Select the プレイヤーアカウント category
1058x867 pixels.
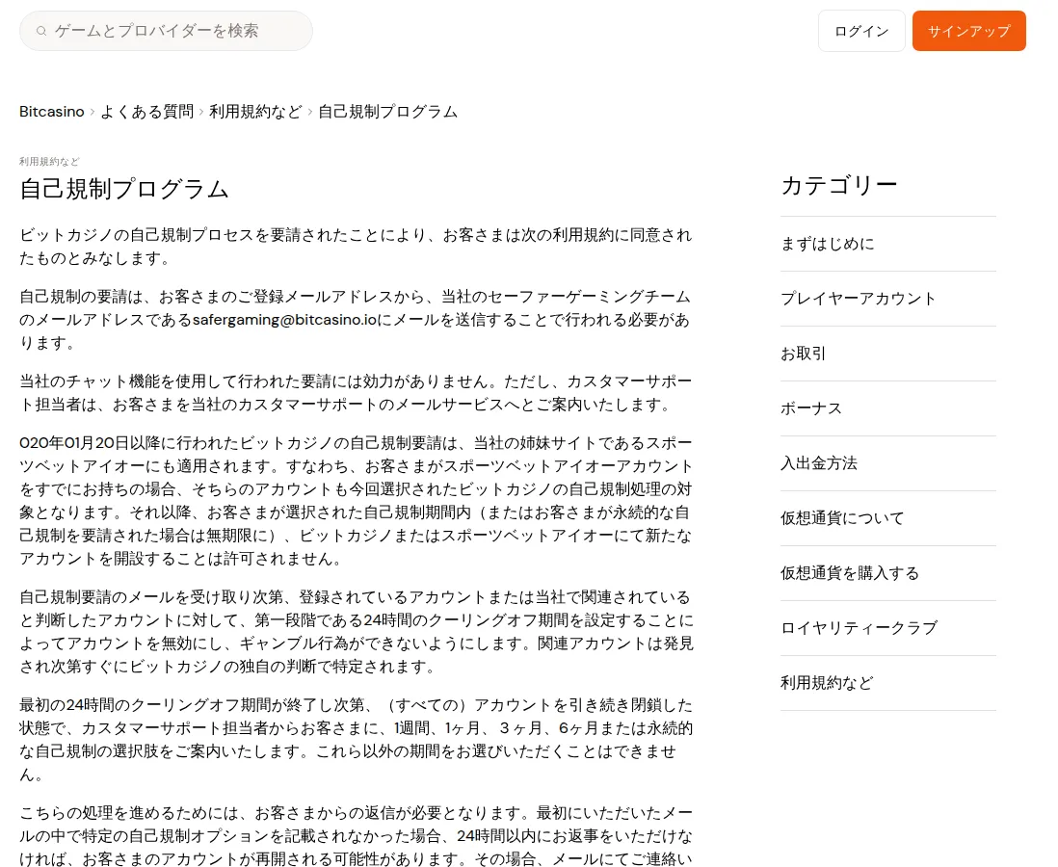tap(888, 299)
